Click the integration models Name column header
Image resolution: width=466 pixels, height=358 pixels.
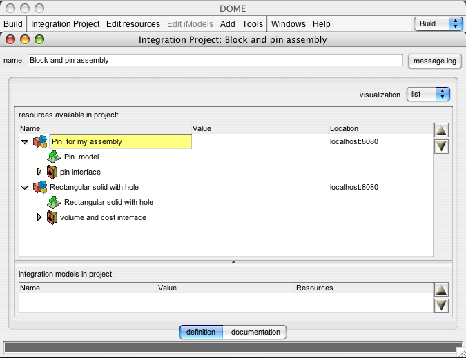88,288
